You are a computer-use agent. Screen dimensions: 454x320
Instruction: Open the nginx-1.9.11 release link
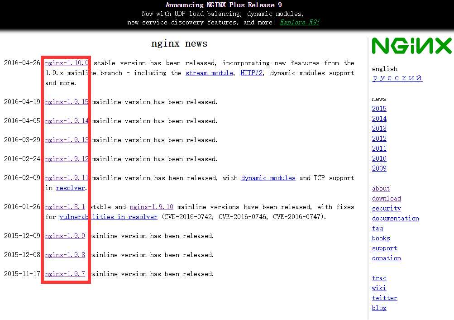(x=67, y=178)
